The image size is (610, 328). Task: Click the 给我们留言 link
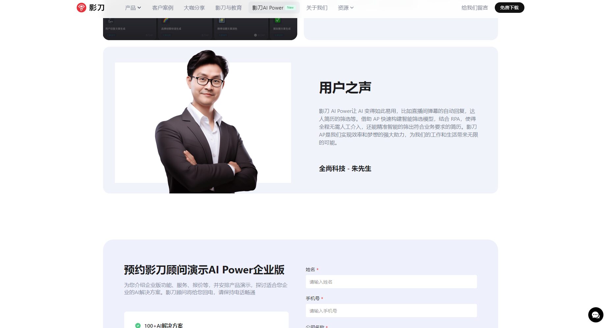[x=475, y=7]
